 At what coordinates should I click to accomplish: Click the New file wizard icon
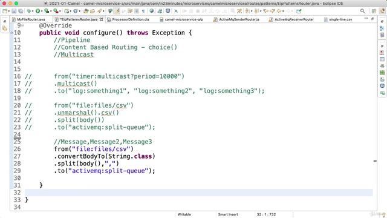[5, 11]
